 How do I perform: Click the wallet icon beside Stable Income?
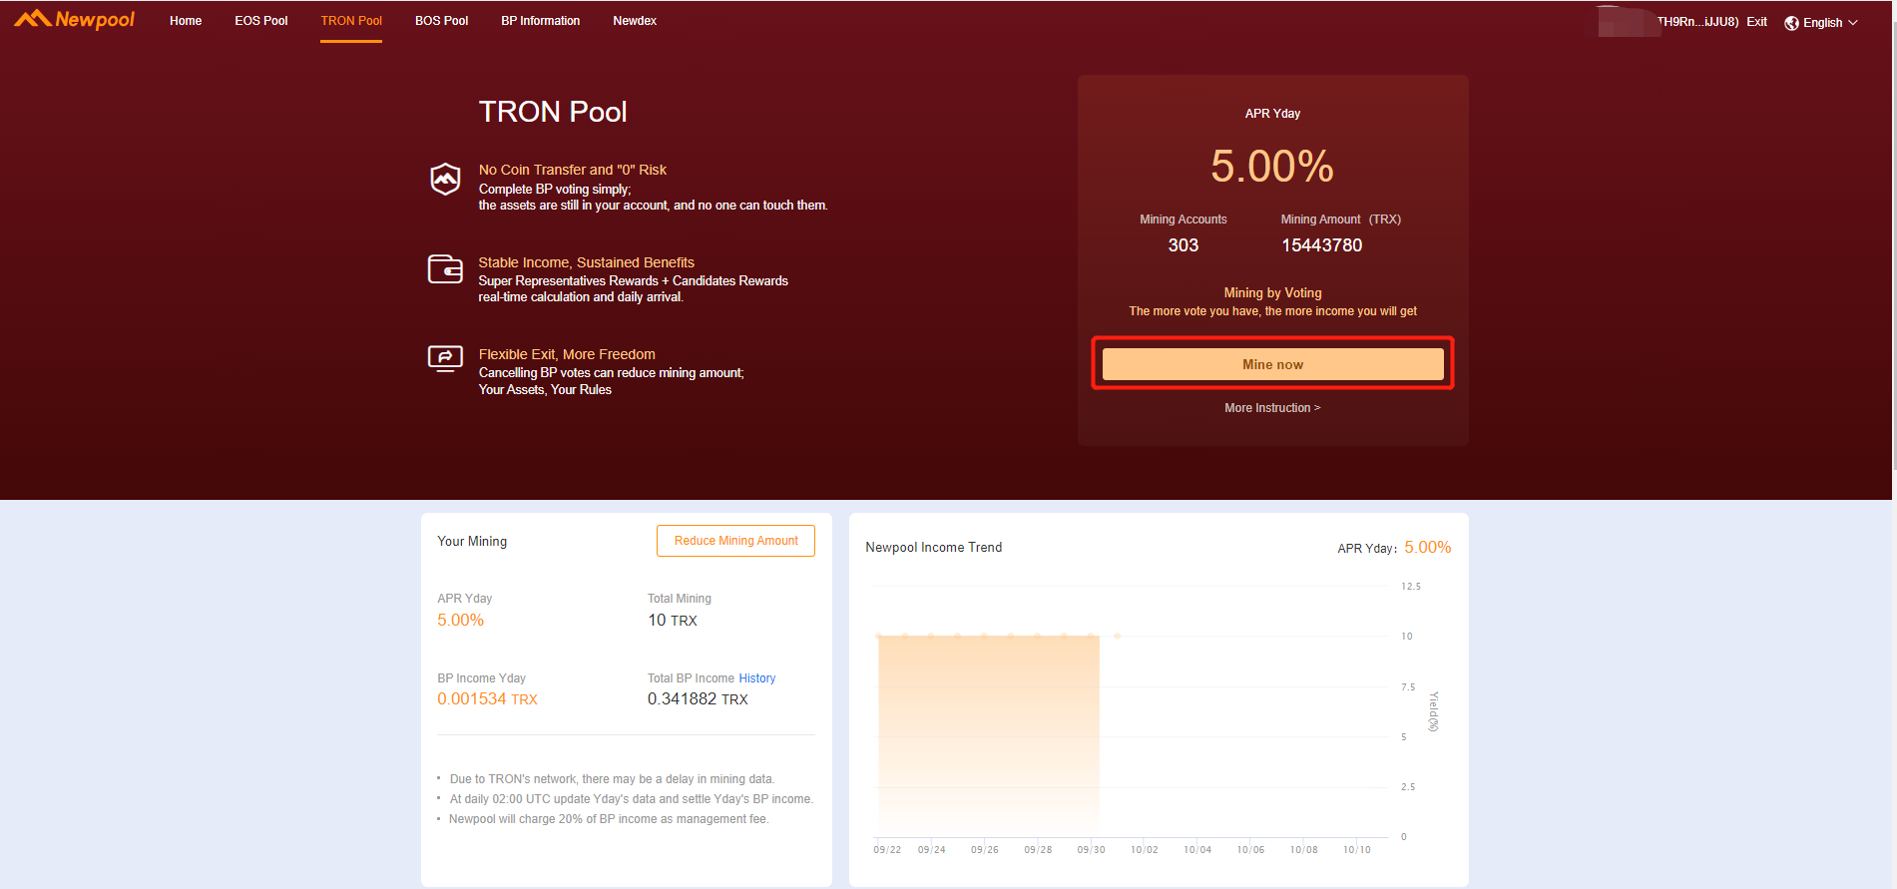click(x=445, y=269)
